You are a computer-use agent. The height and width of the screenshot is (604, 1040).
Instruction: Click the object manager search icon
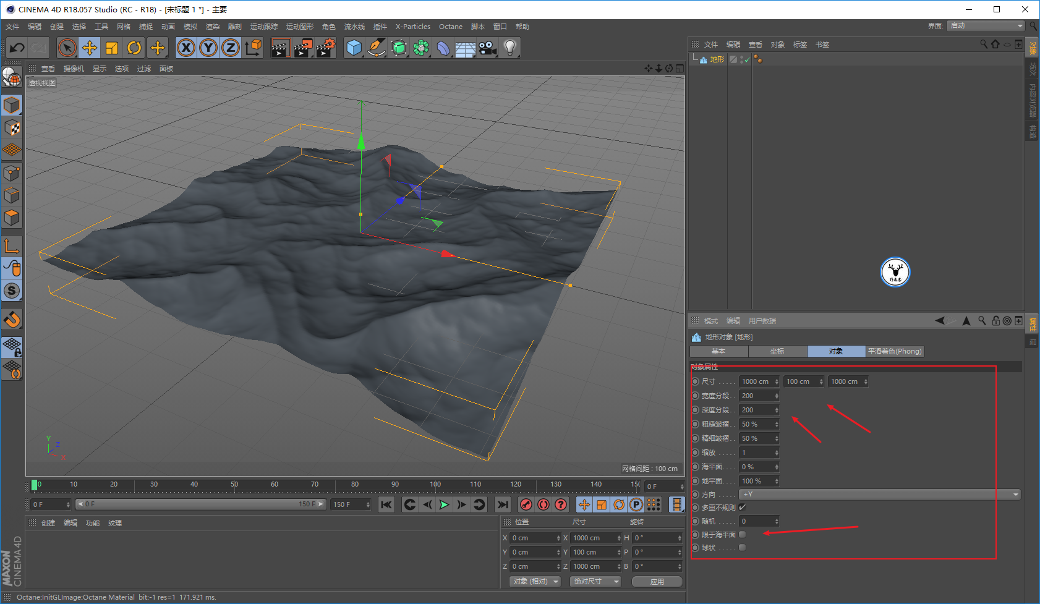click(984, 44)
